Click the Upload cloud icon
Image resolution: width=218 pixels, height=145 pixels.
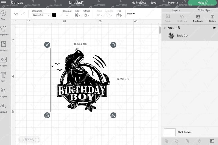point(3,106)
